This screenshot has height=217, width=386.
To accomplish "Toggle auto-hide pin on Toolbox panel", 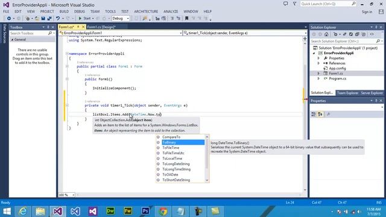I will pos(48,27).
